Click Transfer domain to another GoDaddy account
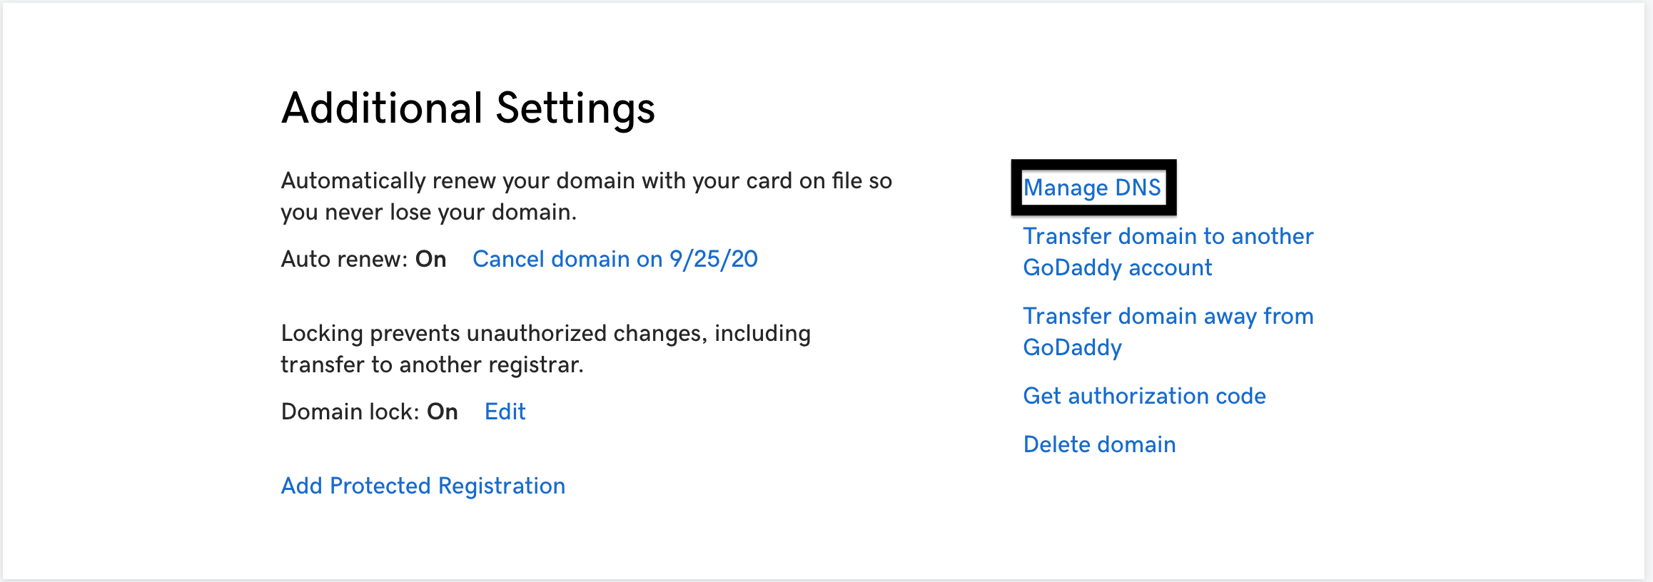 [1168, 252]
